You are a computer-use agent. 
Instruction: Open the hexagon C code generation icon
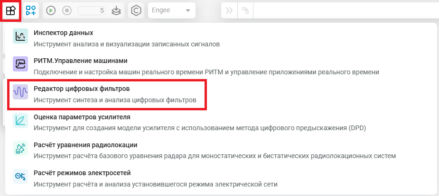pos(136,10)
